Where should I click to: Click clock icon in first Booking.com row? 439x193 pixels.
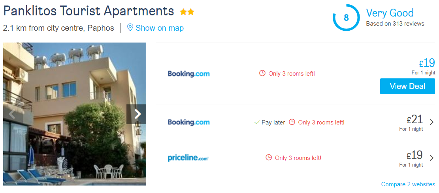[262, 73]
